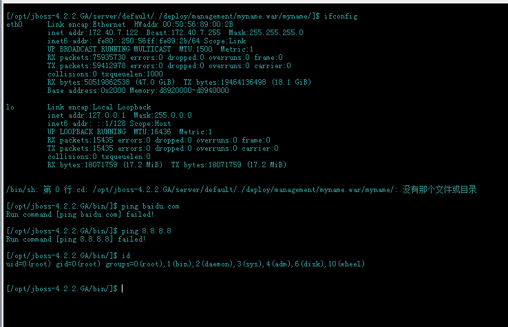Click the MTU:16436 loopback value
This screenshot has height=327, width=508.
click(x=152, y=132)
